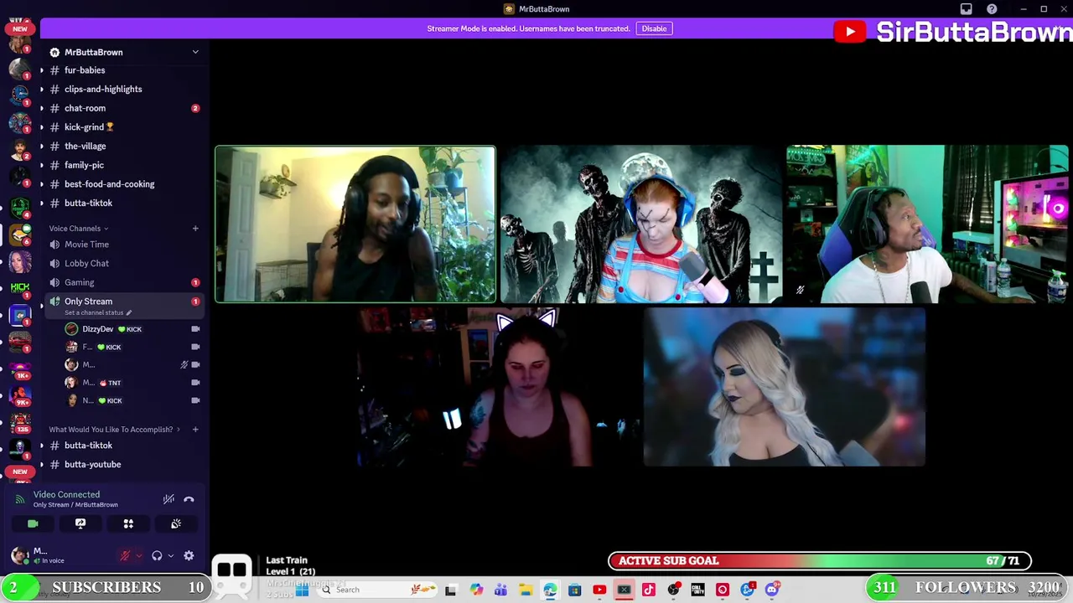Open TikTok from the taskbar
The image size is (1073, 603).
pos(649,590)
